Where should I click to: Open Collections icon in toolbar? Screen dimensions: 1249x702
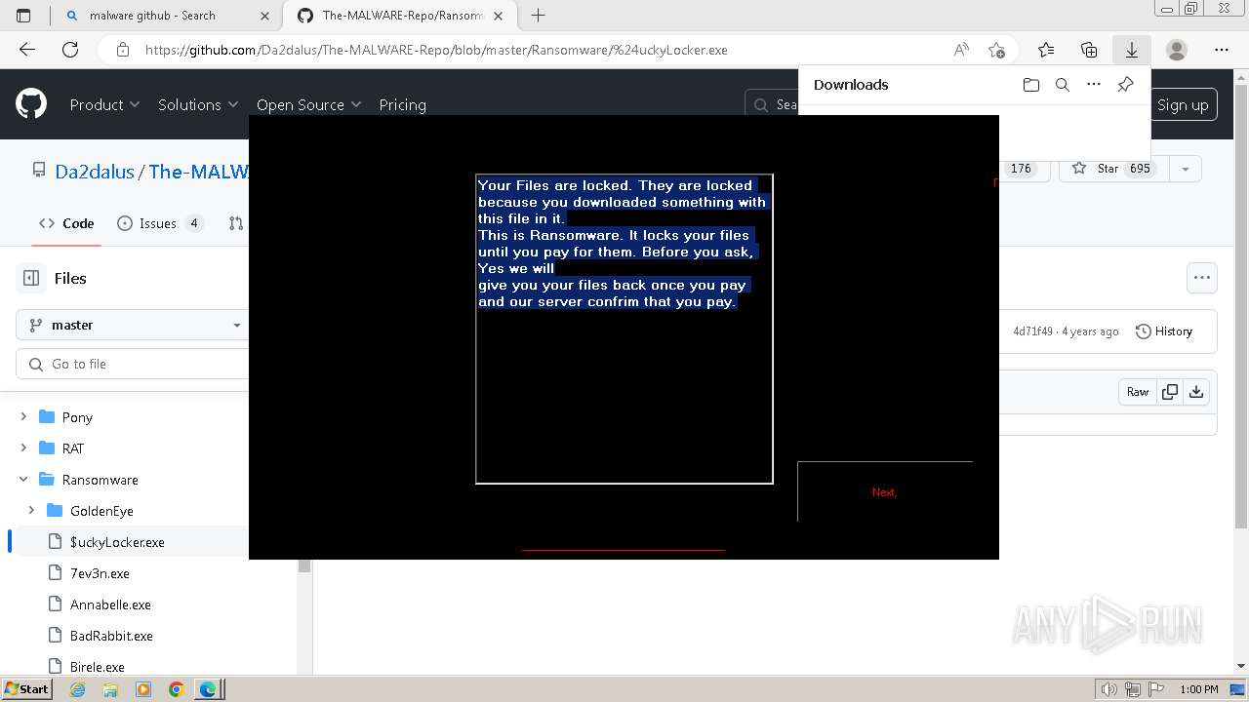coord(1089,50)
